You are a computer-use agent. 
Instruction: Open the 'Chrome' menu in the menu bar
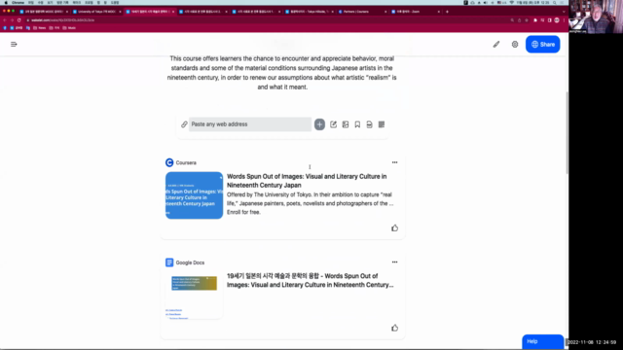[18, 2]
